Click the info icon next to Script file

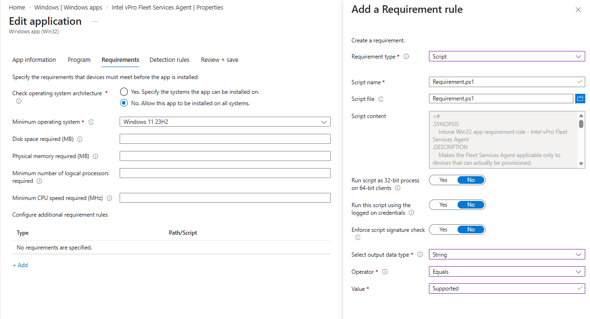[381, 100]
